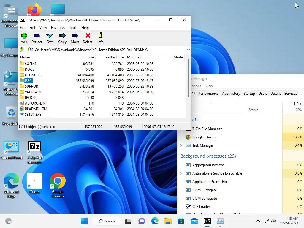Switch to Task Manager Performance tab
Image resolution: width=304 pixels, height=228 pixels.
point(208,94)
